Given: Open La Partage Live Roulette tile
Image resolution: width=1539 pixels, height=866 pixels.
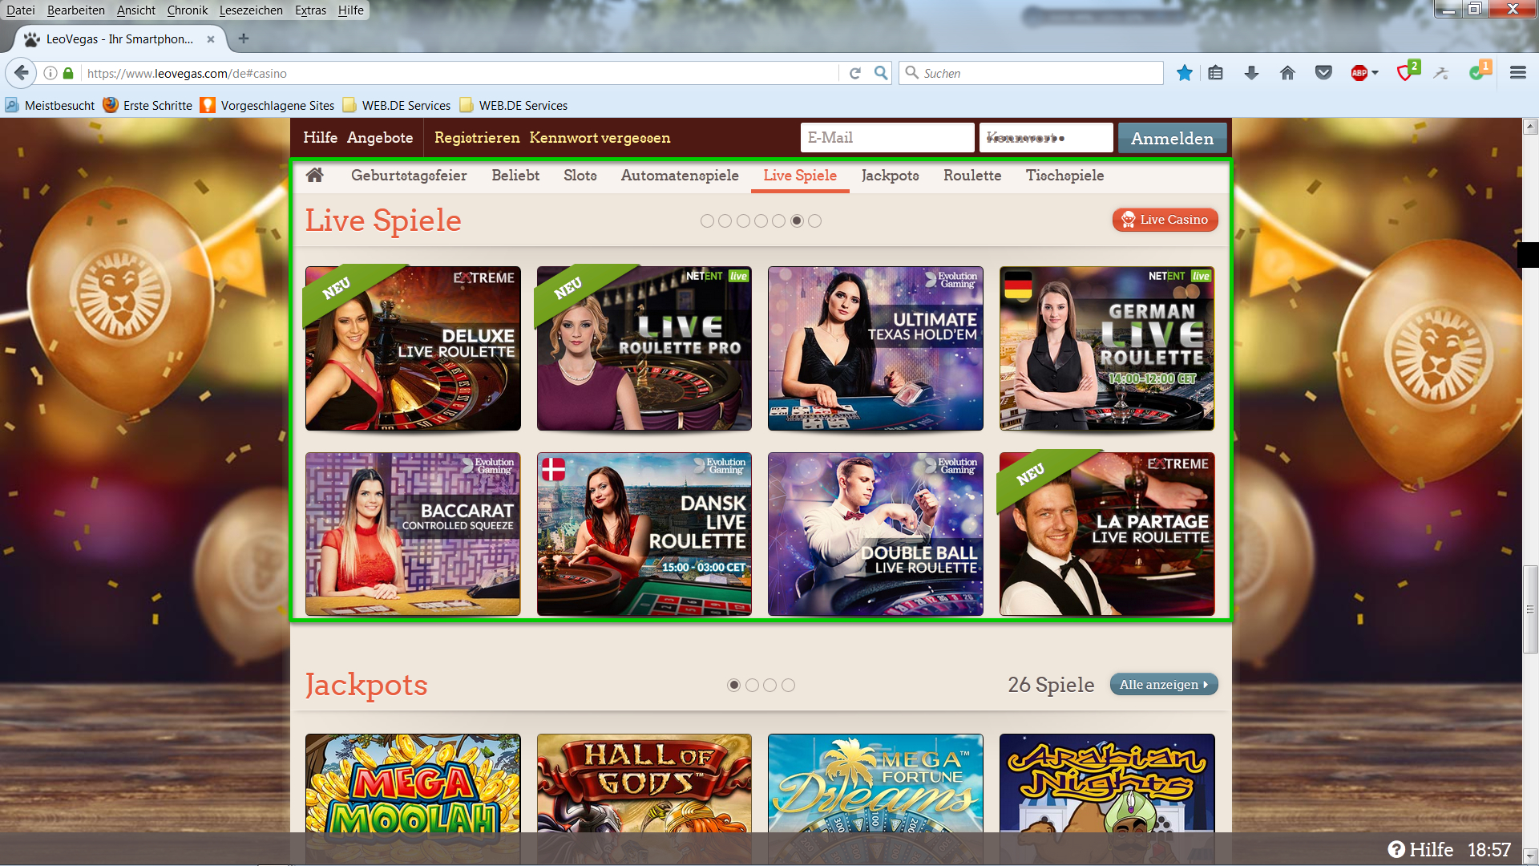Looking at the screenshot, I should pyautogui.click(x=1107, y=534).
